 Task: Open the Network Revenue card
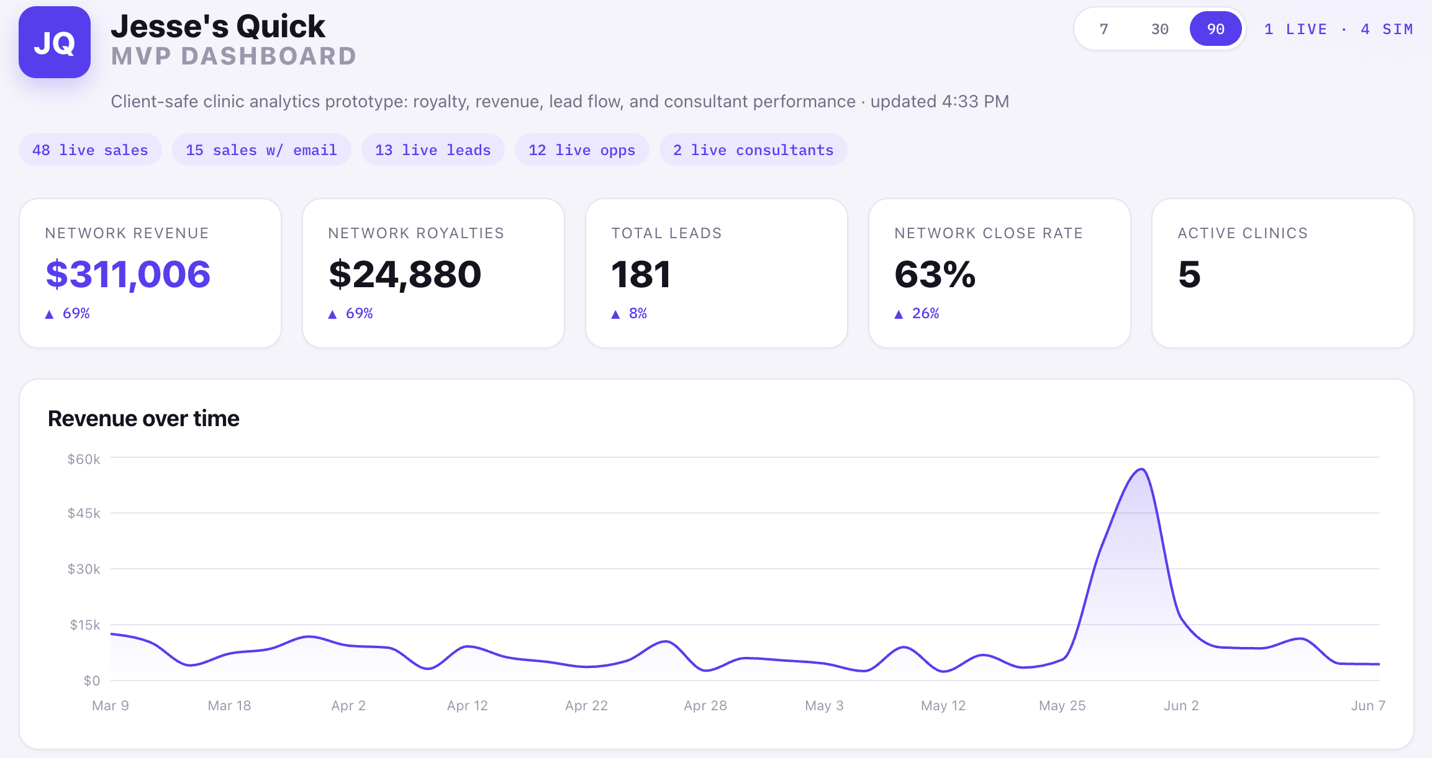click(150, 273)
